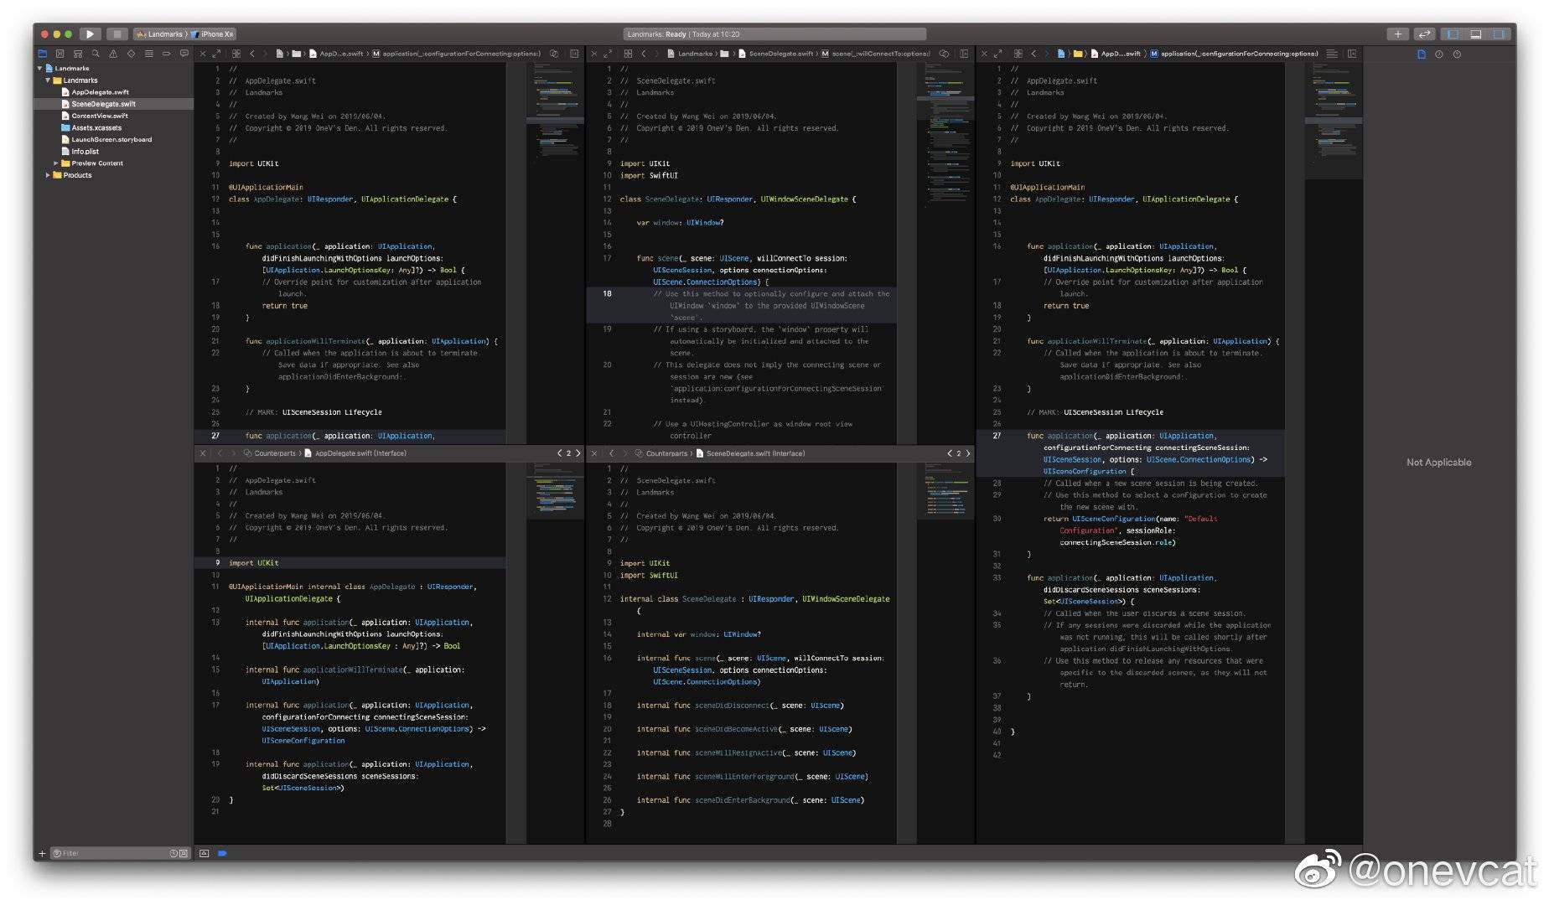This screenshot has width=1549, height=905.
Task: Show the History inspector tab
Action: coord(1439,54)
